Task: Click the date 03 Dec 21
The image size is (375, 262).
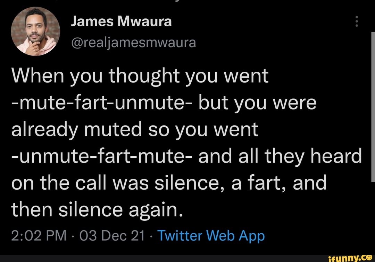Action: 114,235
